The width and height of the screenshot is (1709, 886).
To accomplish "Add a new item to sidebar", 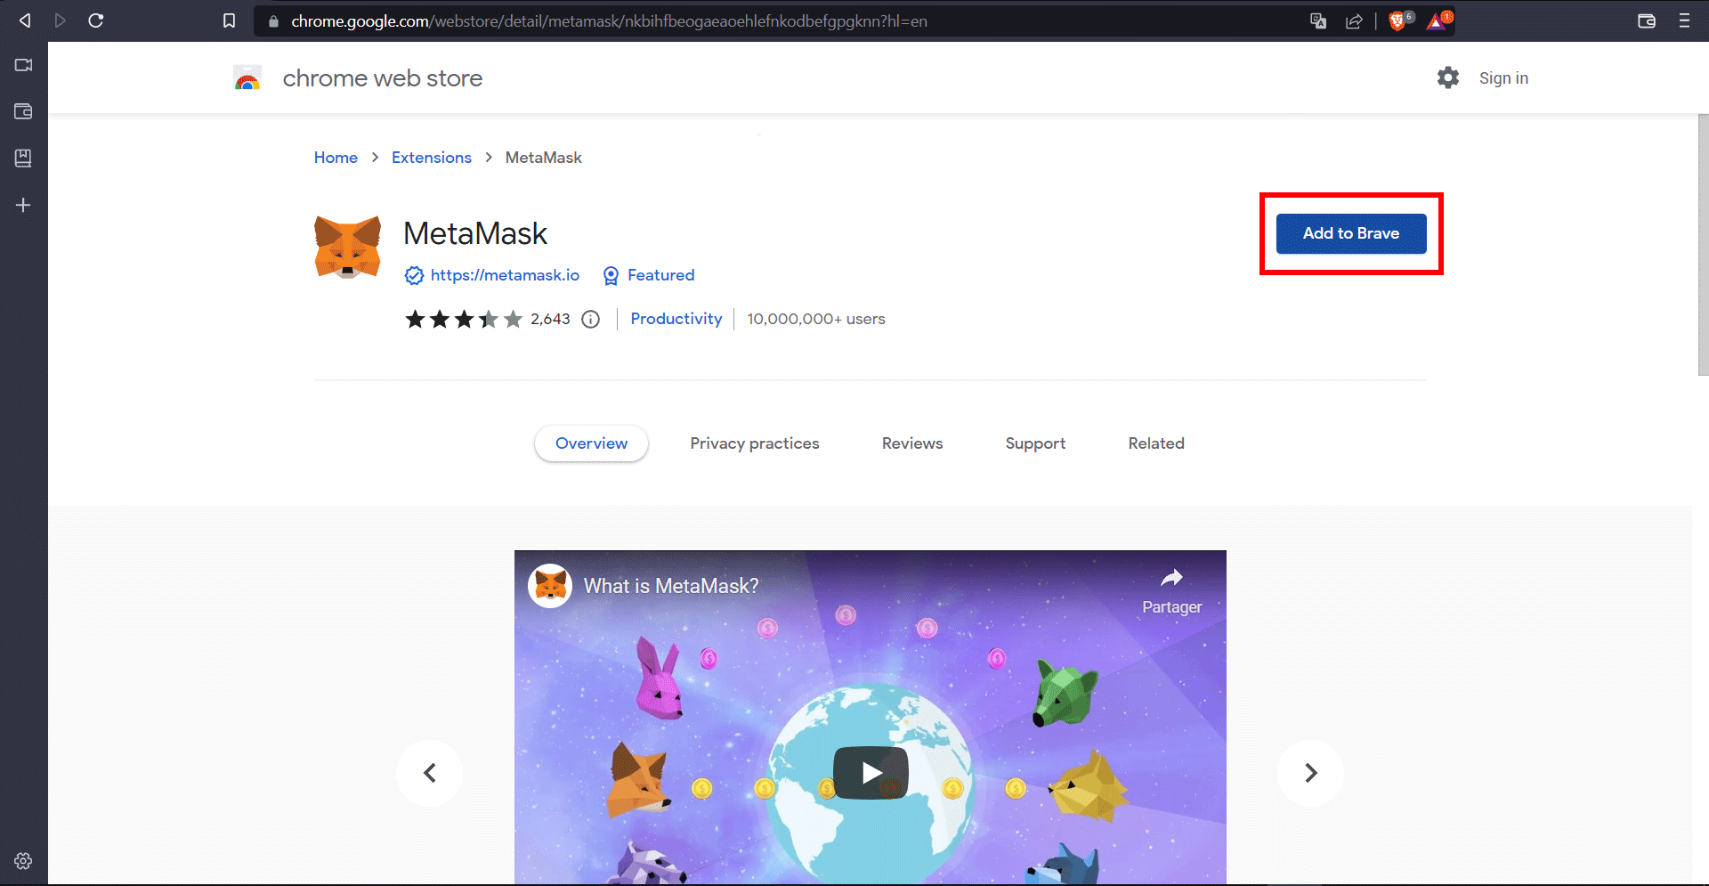I will click(23, 205).
